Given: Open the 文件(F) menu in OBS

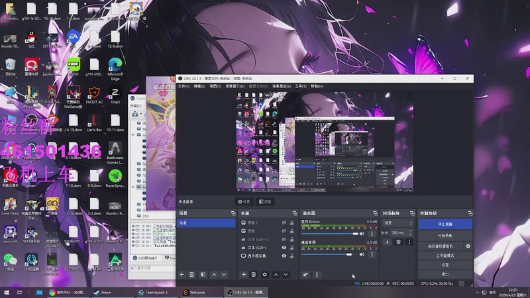Looking at the screenshot, I should 184,86.
